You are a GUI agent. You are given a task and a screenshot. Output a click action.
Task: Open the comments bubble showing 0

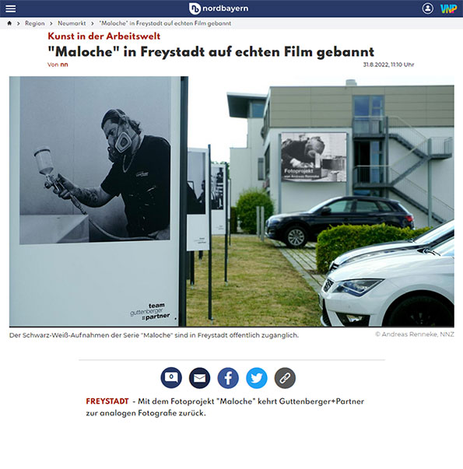(171, 378)
